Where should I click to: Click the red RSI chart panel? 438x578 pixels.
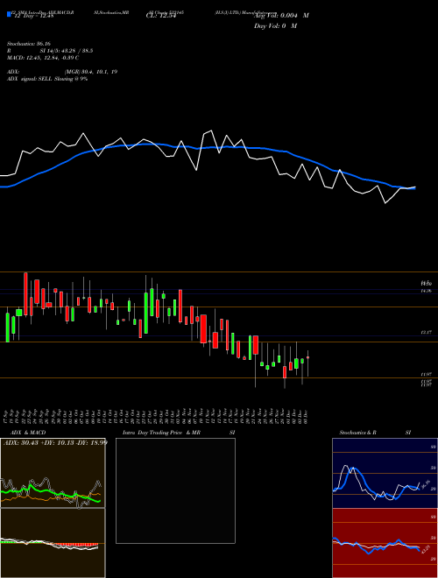point(385,543)
